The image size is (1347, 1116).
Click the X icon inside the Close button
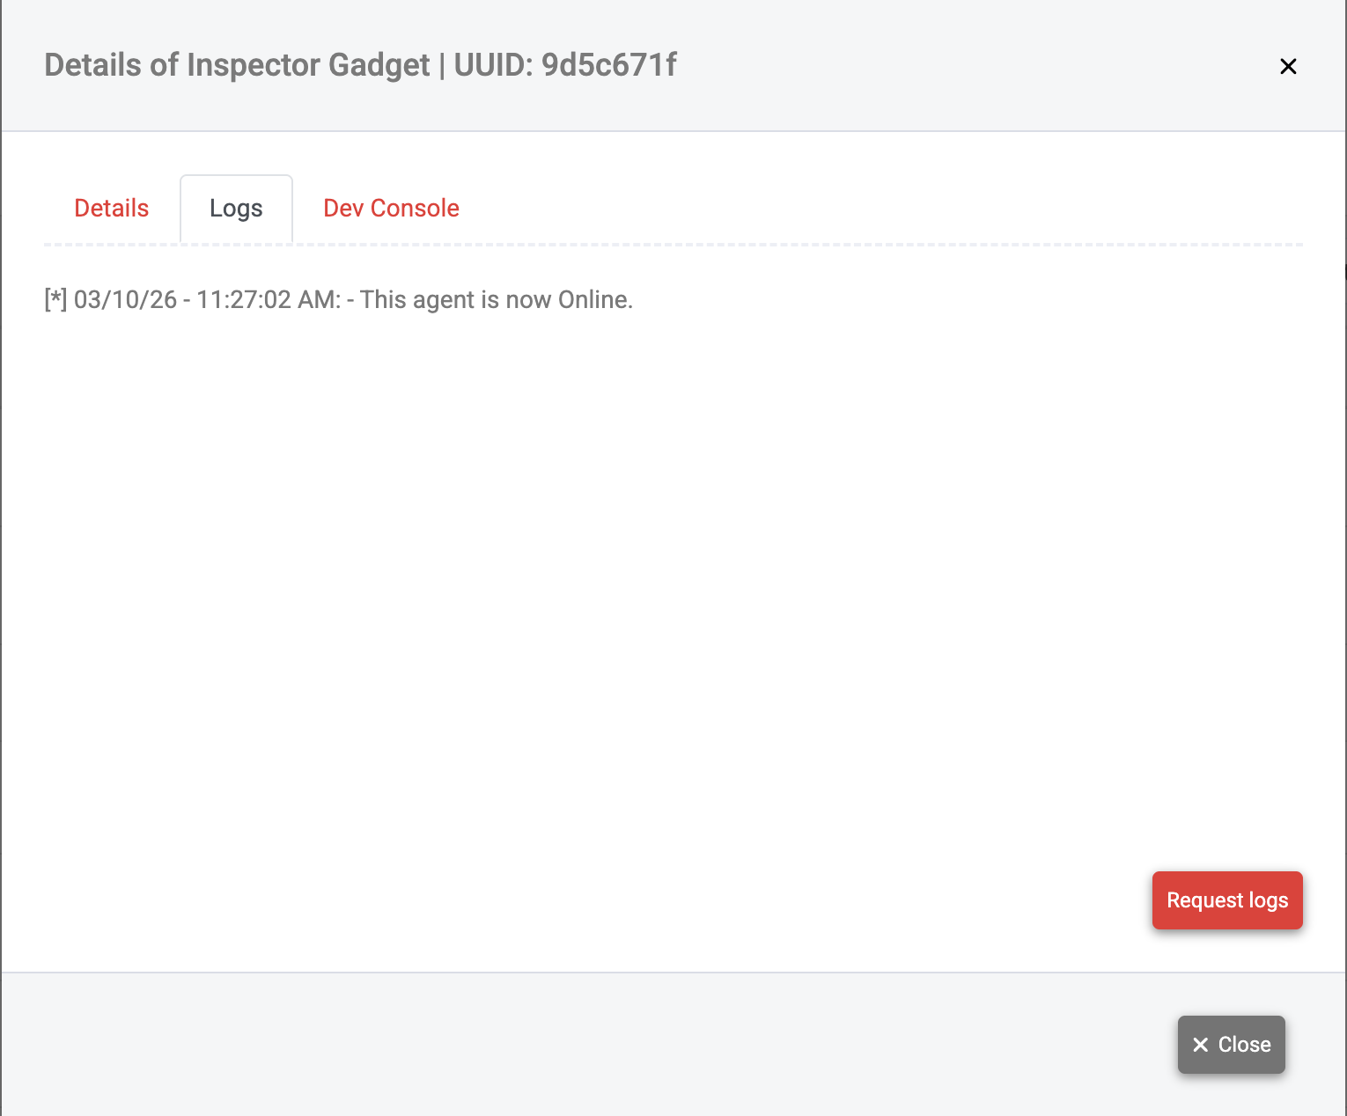(1200, 1045)
